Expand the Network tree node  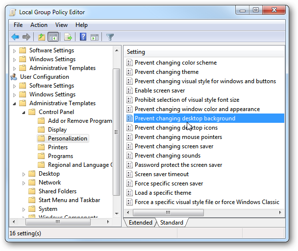click(x=24, y=183)
